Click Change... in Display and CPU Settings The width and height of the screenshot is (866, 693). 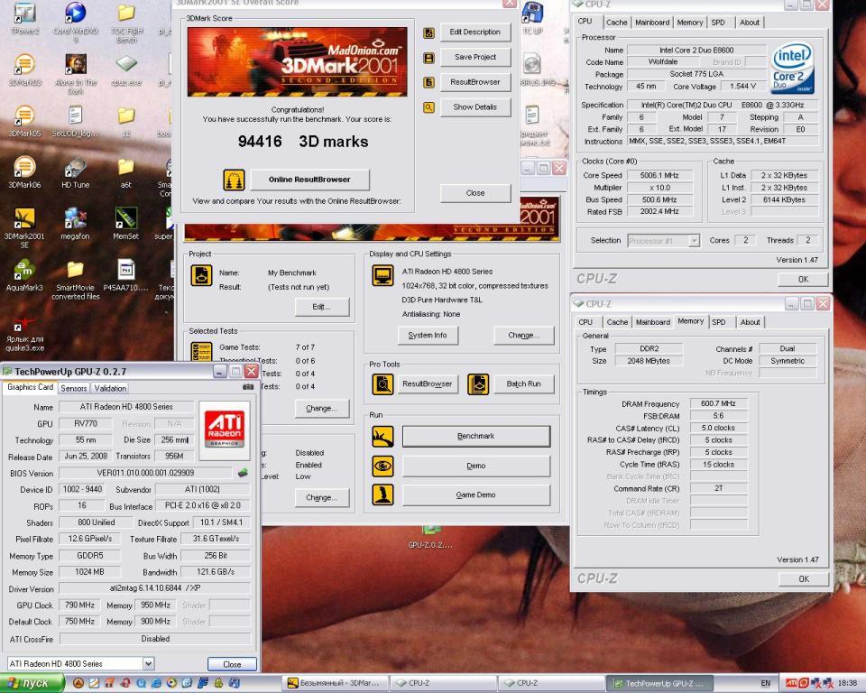[x=523, y=335]
